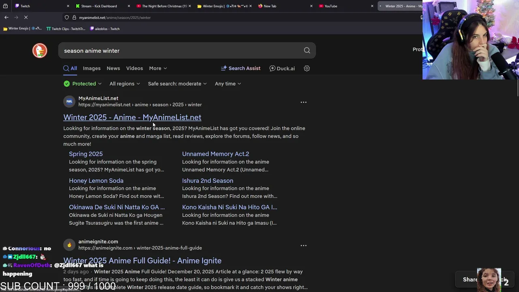Select the Images search category
The image size is (519, 292).
tap(92, 69)
